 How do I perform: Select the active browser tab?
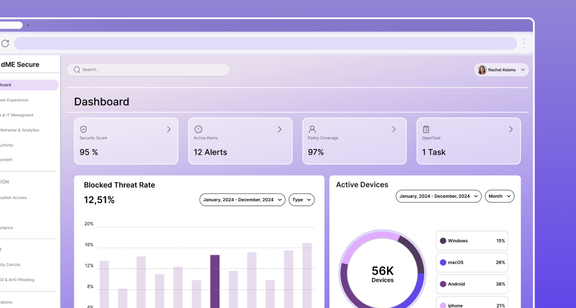click(11, 25)
